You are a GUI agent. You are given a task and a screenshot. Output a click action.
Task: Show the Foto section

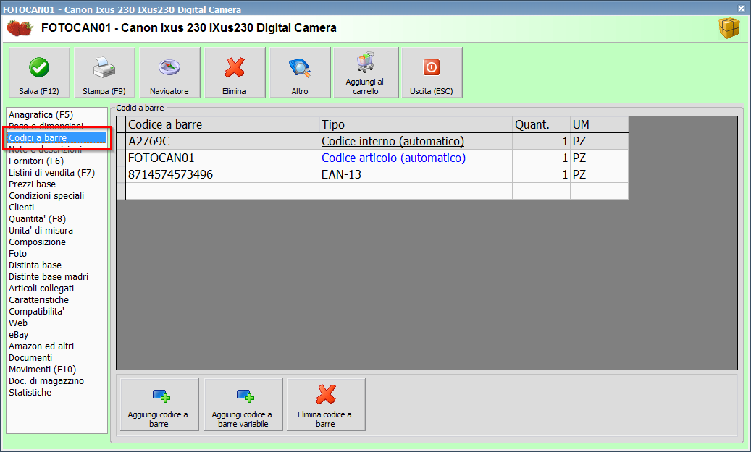(x=17, y=254)
